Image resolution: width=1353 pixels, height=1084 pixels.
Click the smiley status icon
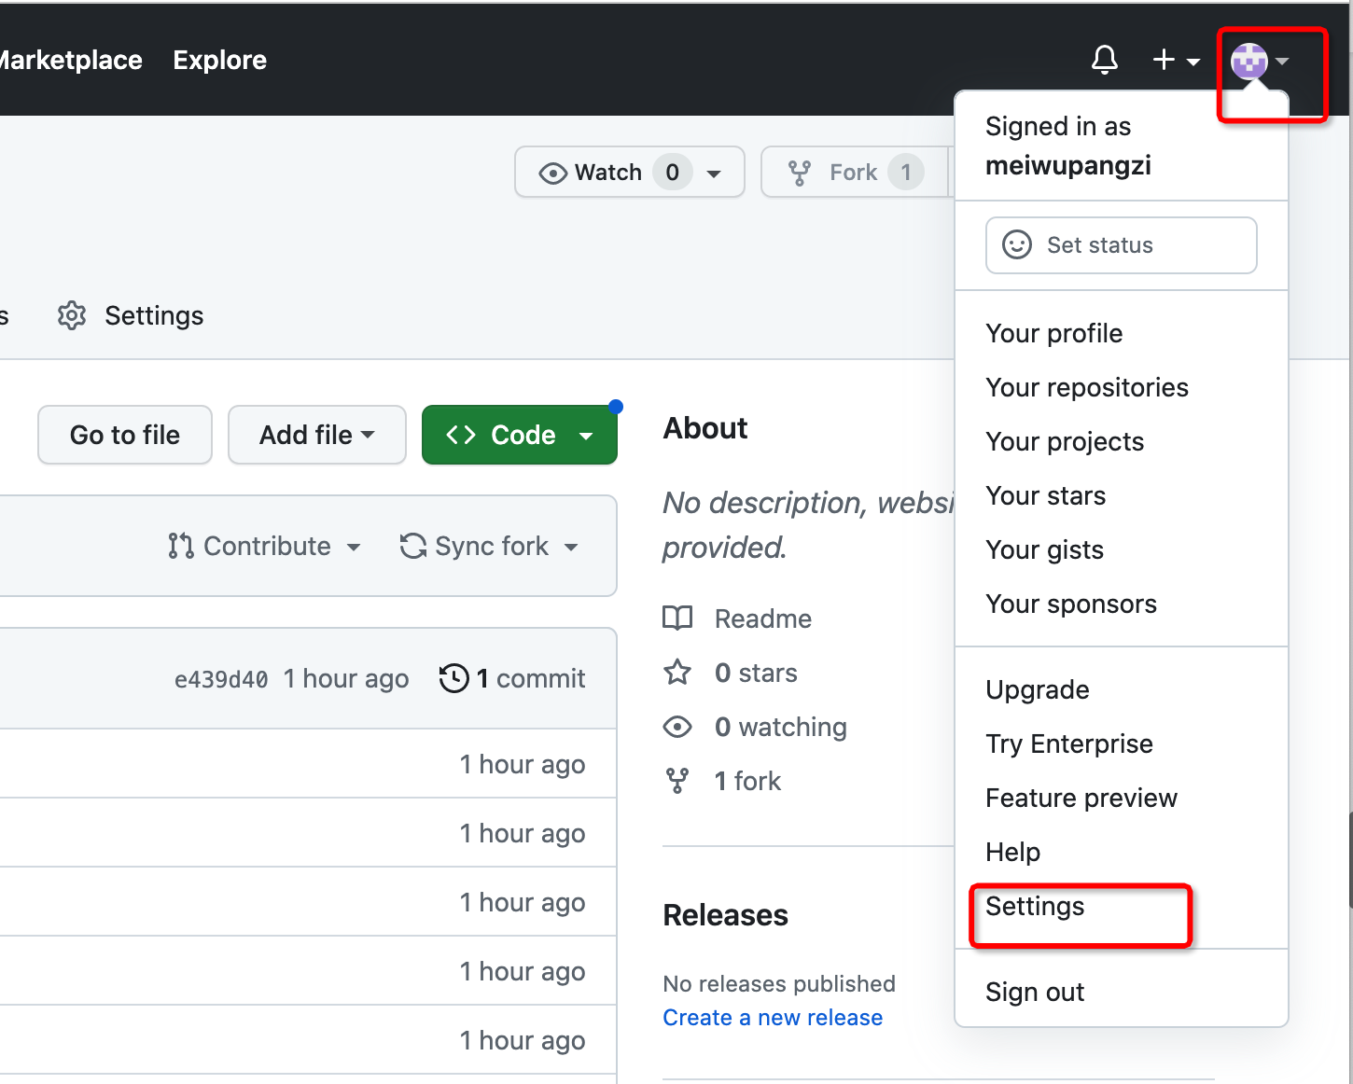point(1017,245)
